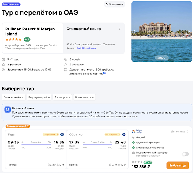Open the Багаж включён dropdown filter
This screenshot has height=173, width=193.
point(13,97)
